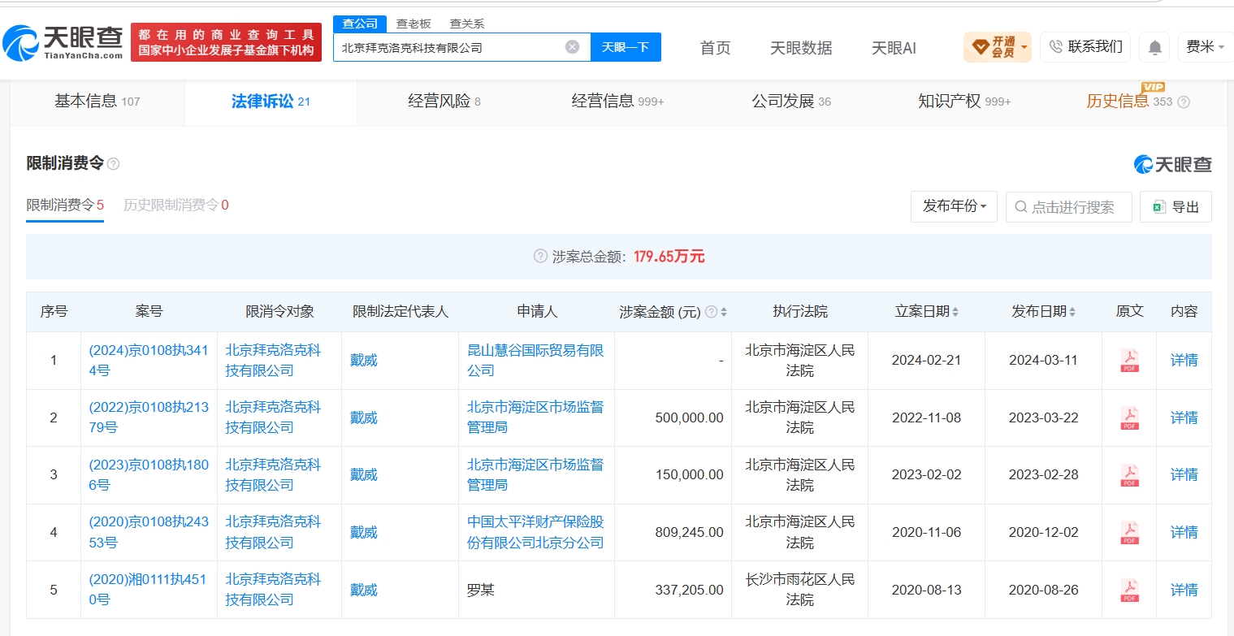Open PDF original for the 337,205.00 case
Image resolution: width=1234 pixels, height=636 pixels.
pyautogui.click(x=1129, y=590)
